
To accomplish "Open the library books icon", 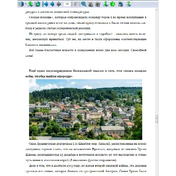I will [21, 4].
